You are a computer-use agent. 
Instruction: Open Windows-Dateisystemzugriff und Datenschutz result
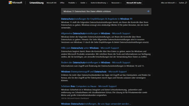94,72
